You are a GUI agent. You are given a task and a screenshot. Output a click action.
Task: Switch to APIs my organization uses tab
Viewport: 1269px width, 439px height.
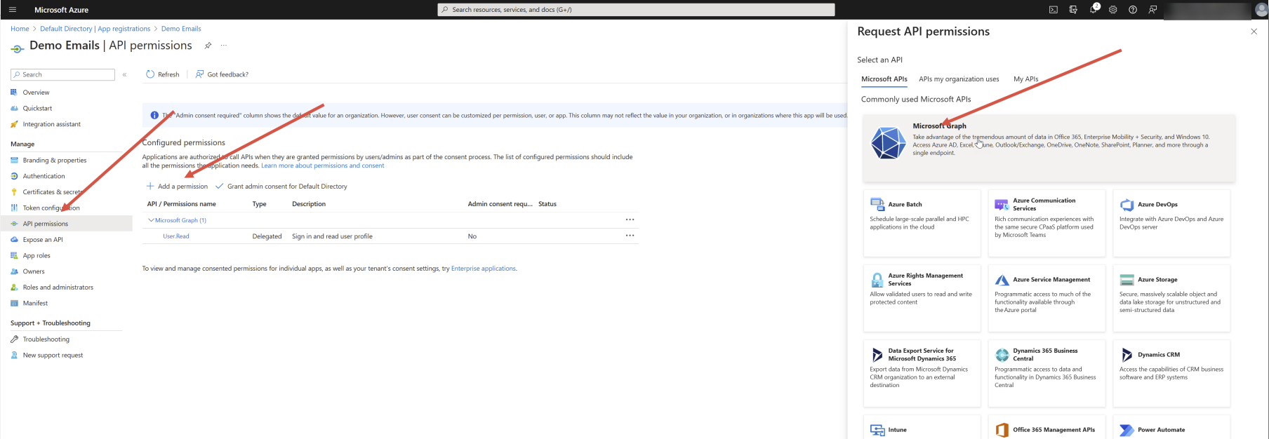(959, 79)
